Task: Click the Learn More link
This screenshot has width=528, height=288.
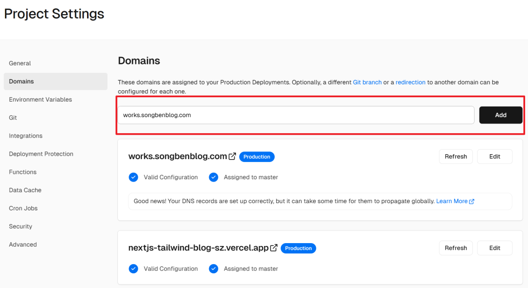Action: coord(452,201)
